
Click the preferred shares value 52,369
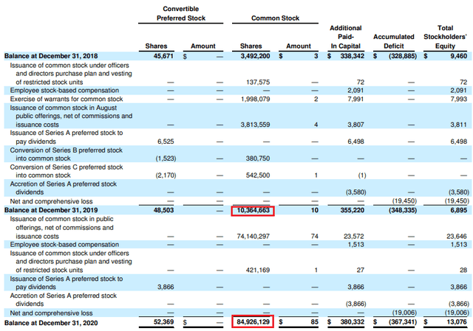[163, 322]
